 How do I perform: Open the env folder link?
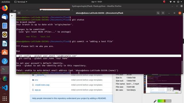click(37, 80)
